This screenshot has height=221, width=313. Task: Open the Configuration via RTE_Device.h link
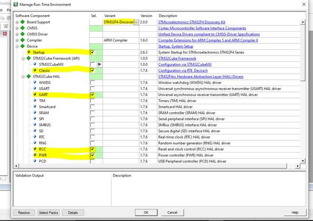click(x=183, y=71)
